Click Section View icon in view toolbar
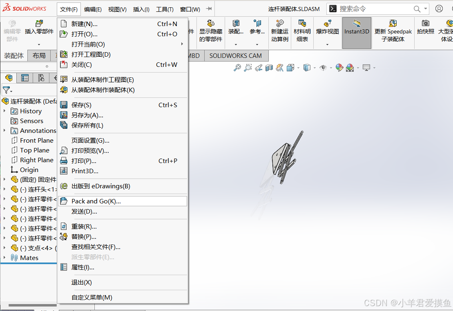Image resolution: width=453 pixels, height=311 pixels. click(269, 68)
